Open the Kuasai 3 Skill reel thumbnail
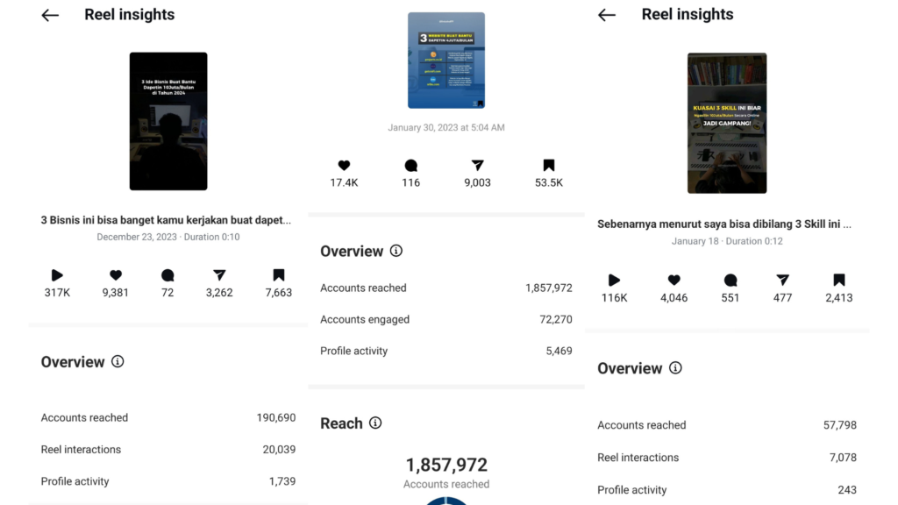Screen dimensions: 898x505 pos(727,123)
